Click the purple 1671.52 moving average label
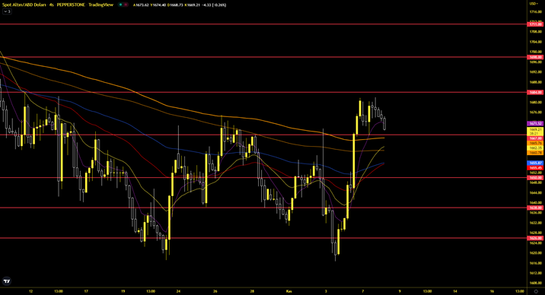 coord(535,124)
